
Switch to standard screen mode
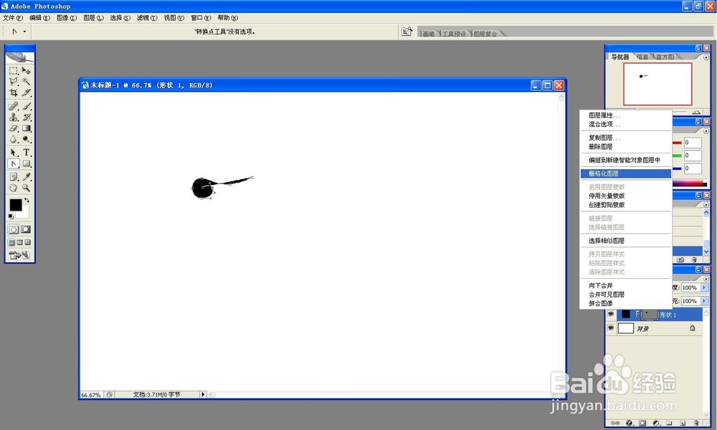12,243
